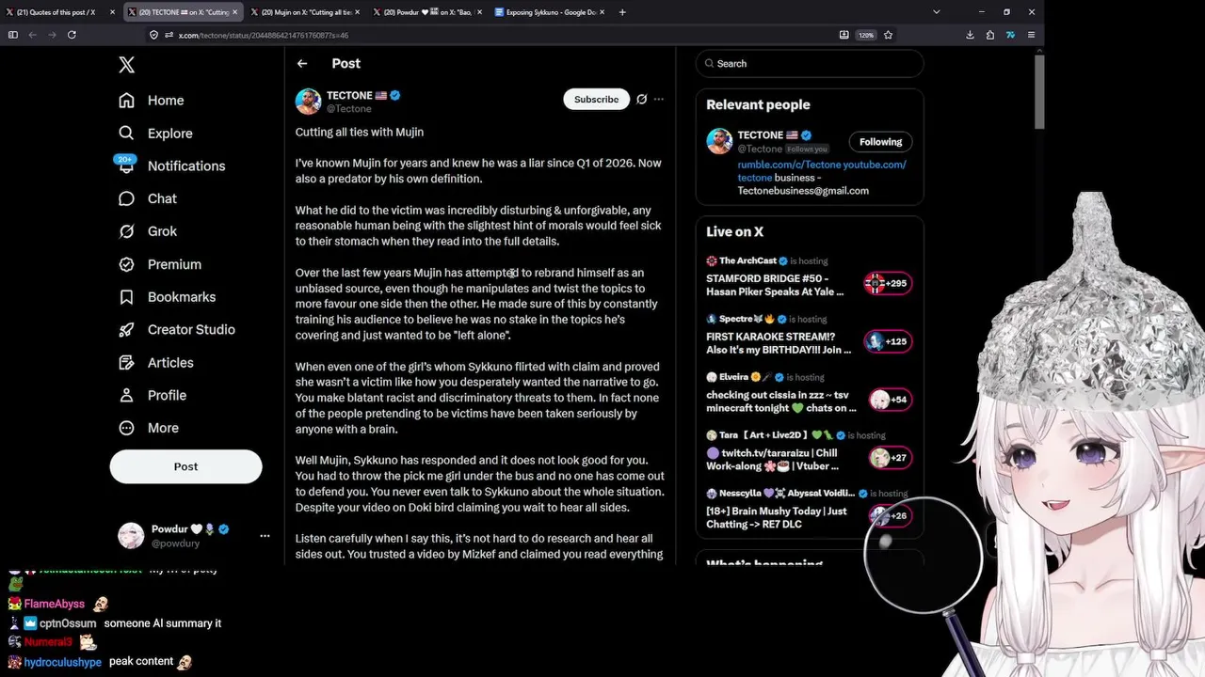
Task: Click the +27 listeners badge
Action: click(x=888, y=458)
